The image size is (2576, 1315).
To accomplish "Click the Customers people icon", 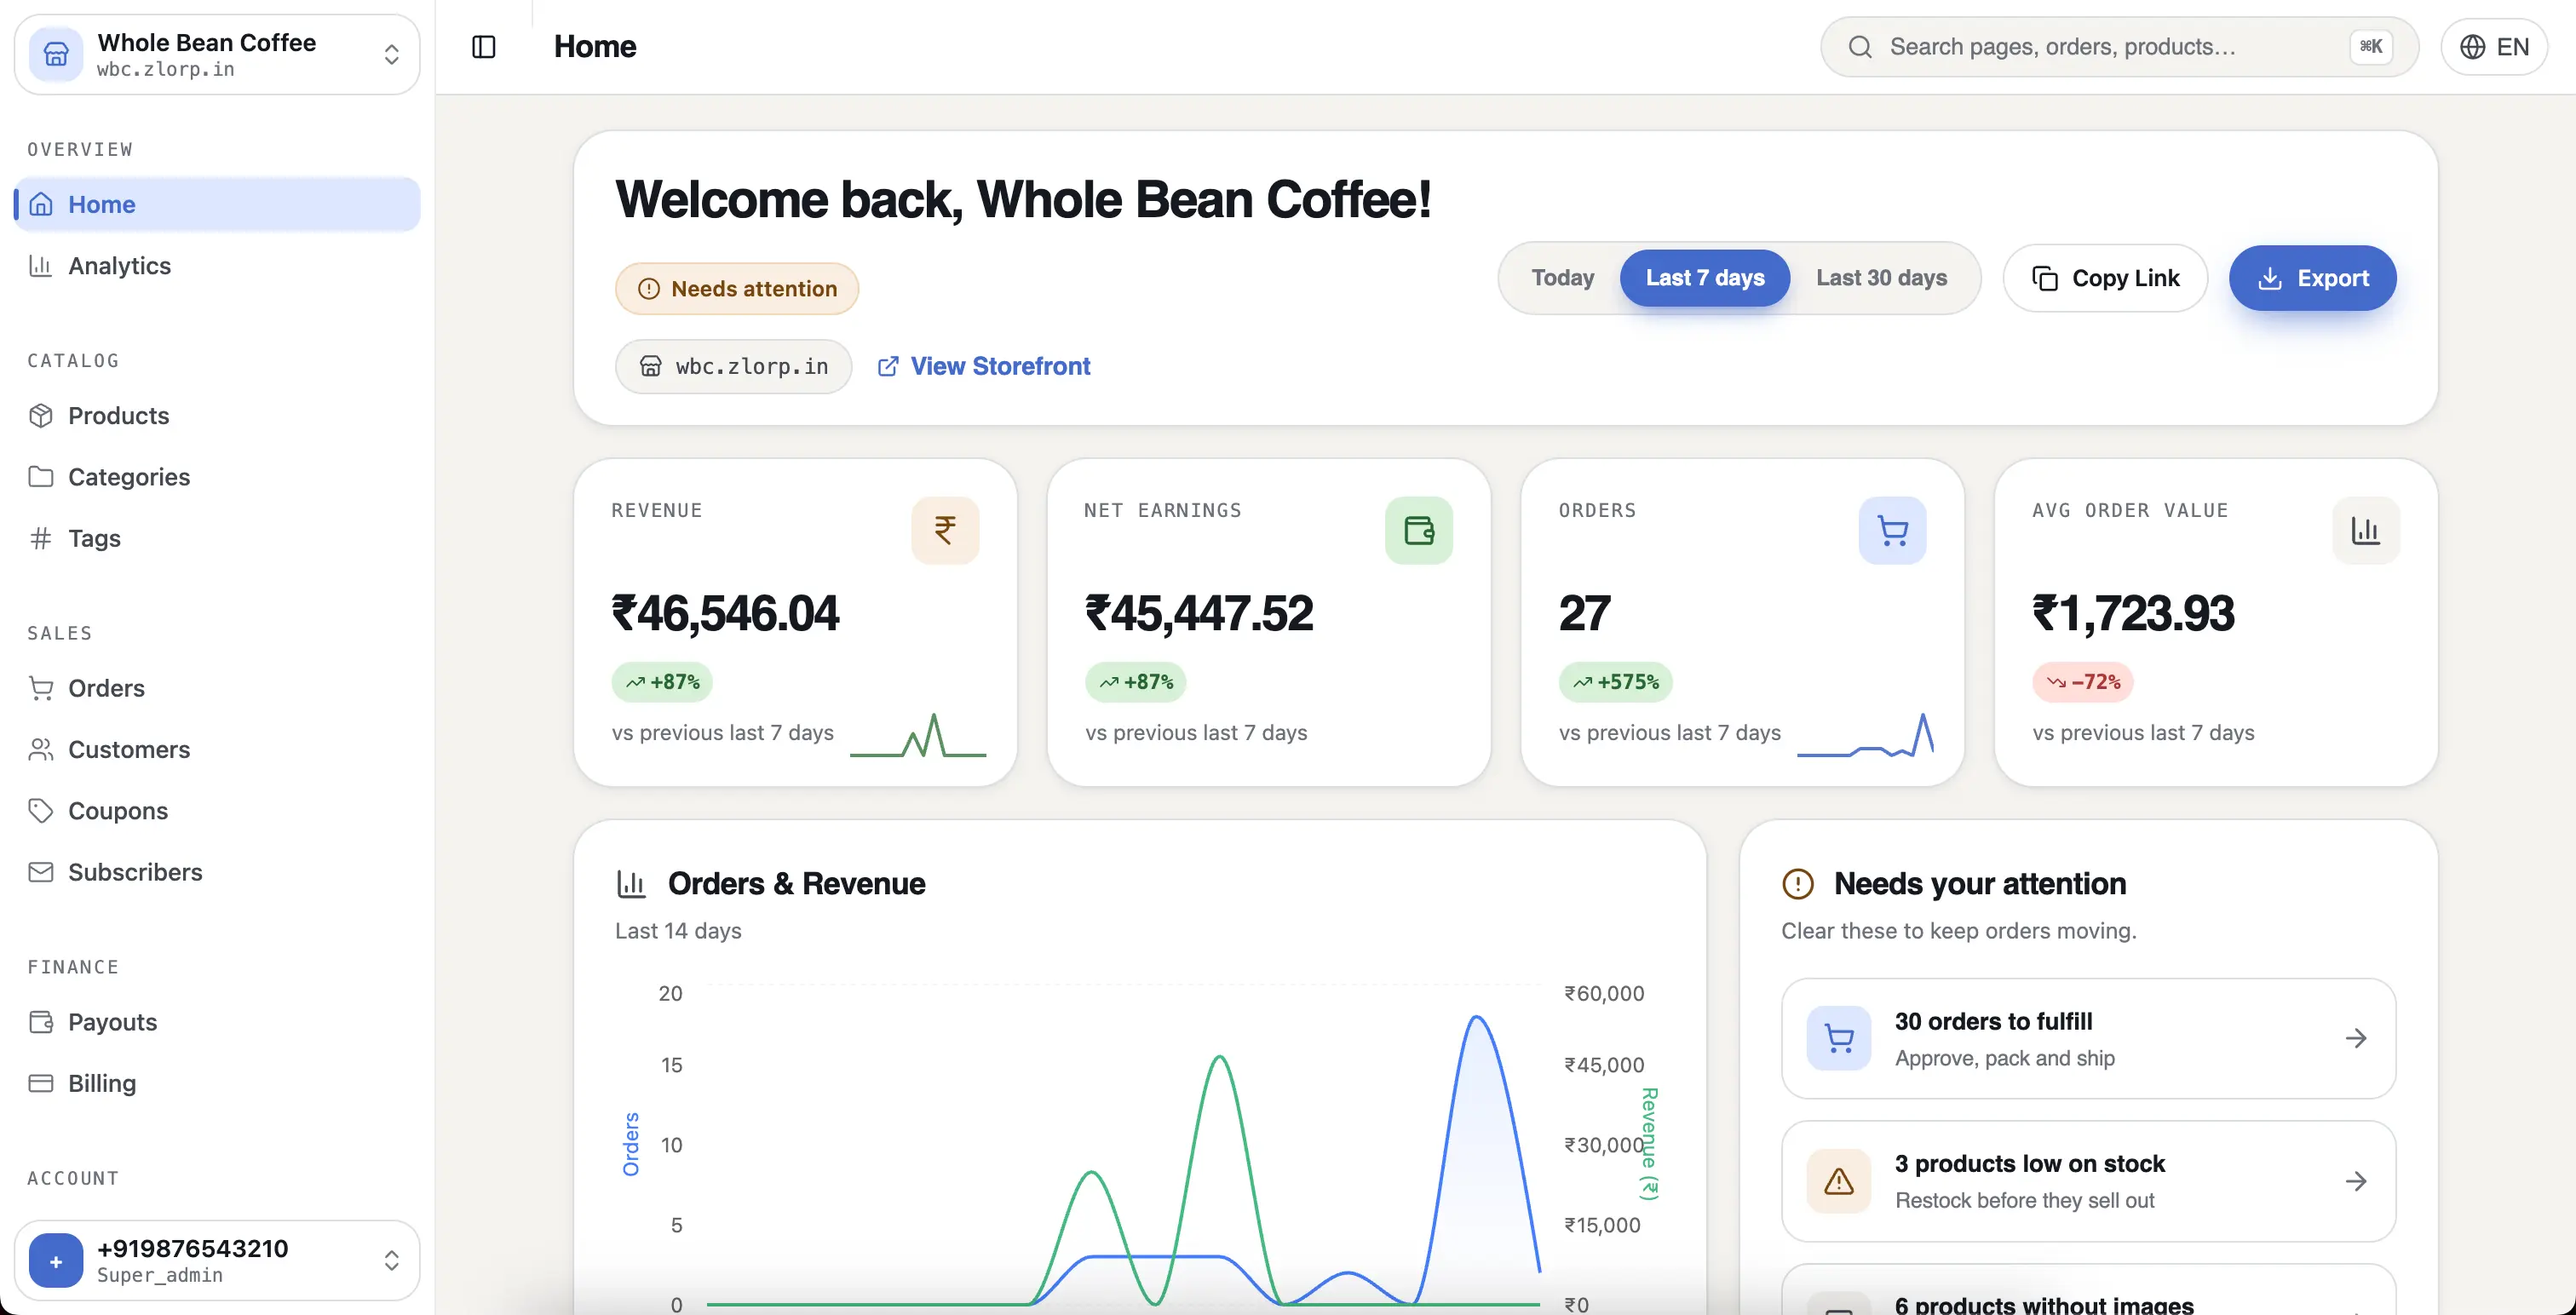I will pos(41,749).
